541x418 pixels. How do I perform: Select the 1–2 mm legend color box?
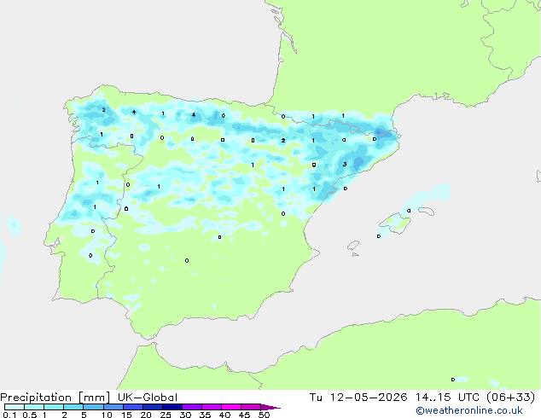click(x=54, y=407)
